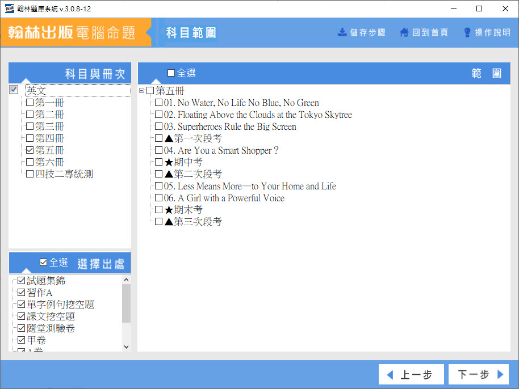Uncheck 試題集錦 source checkbox
Image resolution: width=519 pixels, height=389 pixels.
(x=22, y=281)
